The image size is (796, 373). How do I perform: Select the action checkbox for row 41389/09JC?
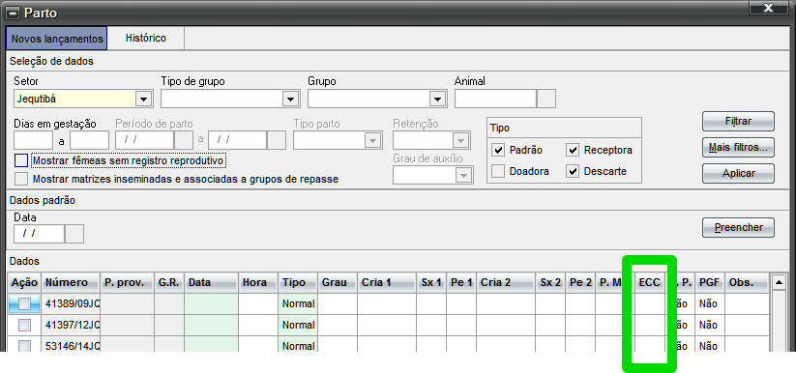pos(24,304)
